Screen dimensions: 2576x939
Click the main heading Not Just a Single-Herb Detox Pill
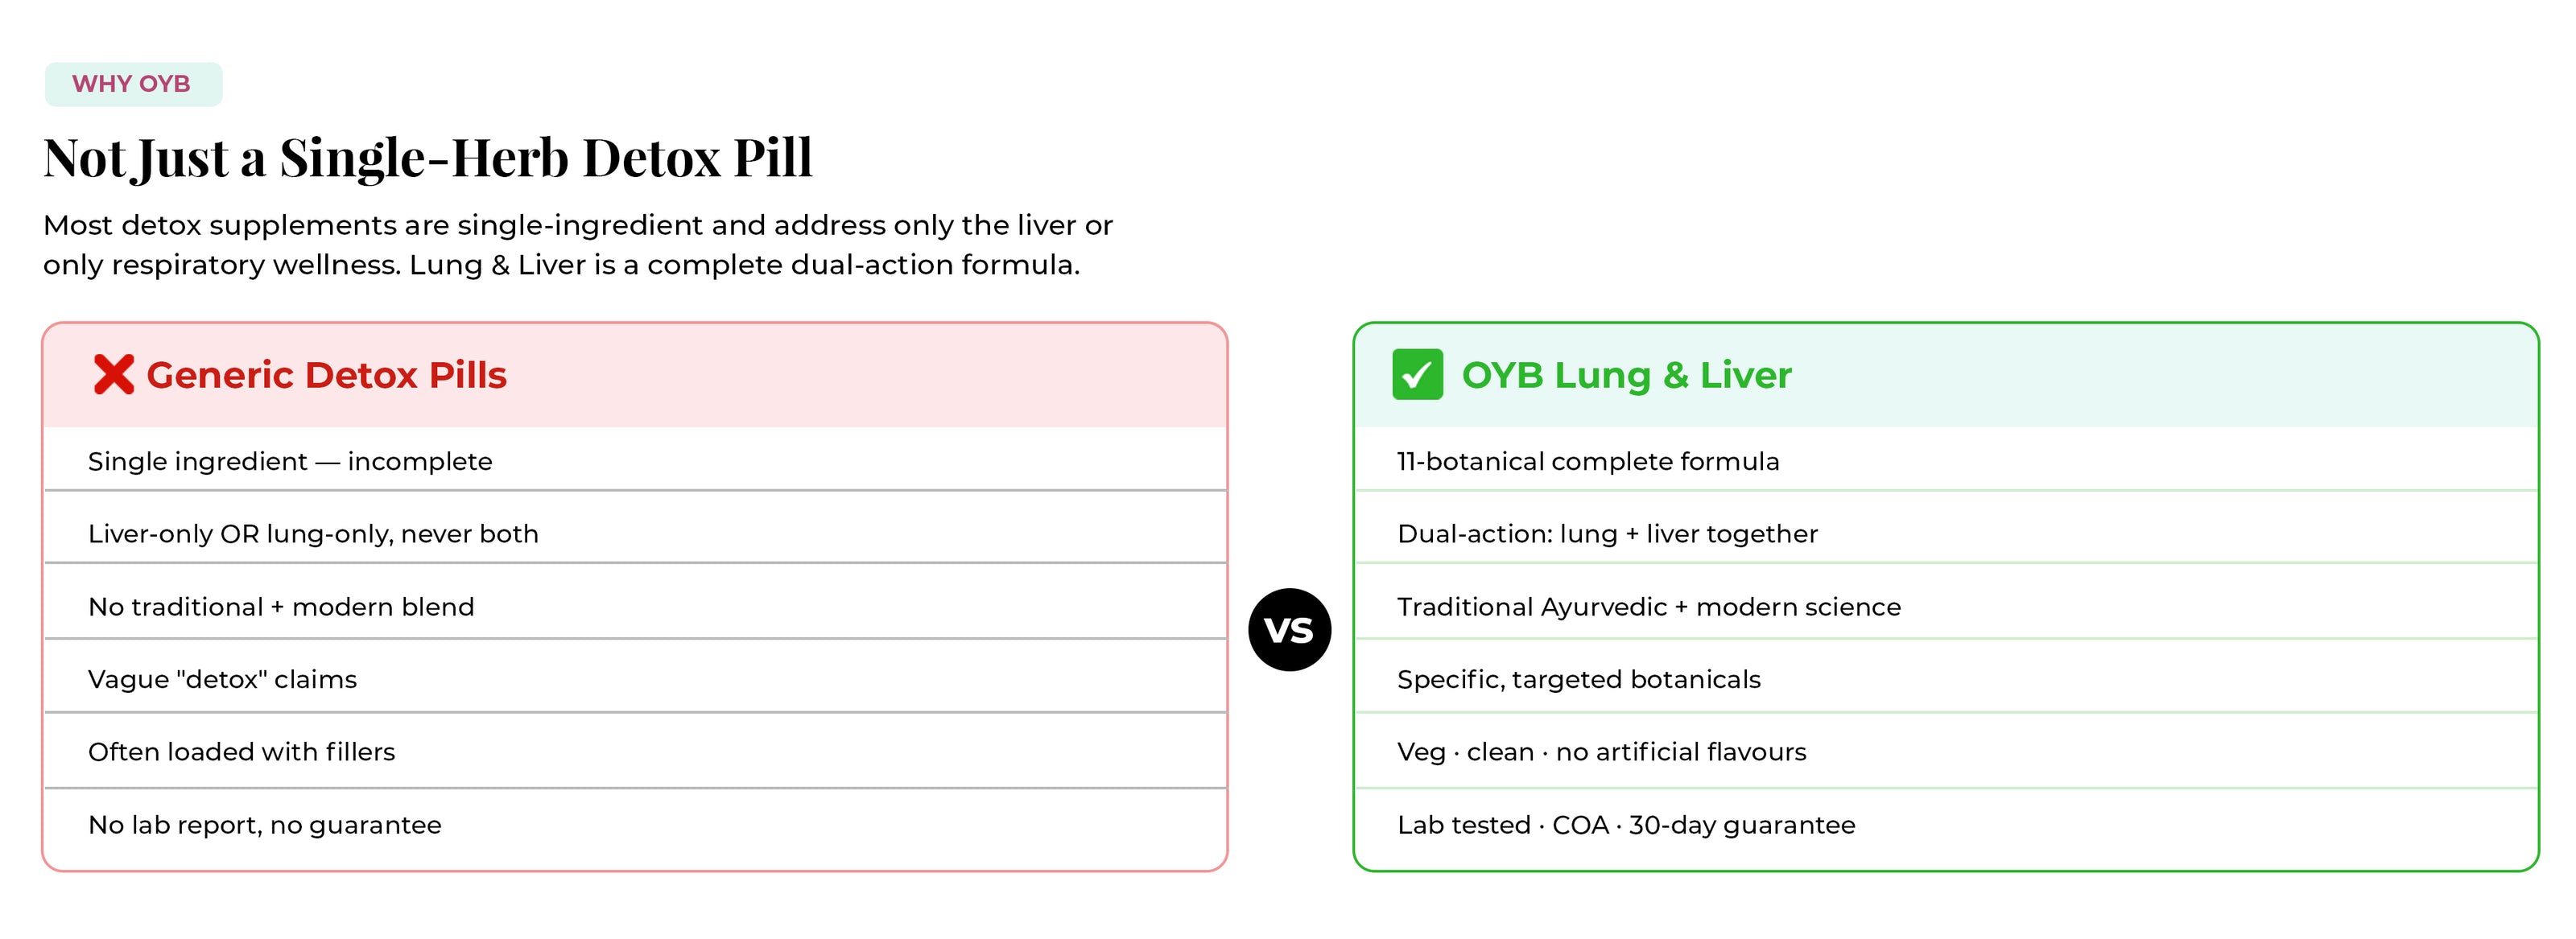point(428,158)
